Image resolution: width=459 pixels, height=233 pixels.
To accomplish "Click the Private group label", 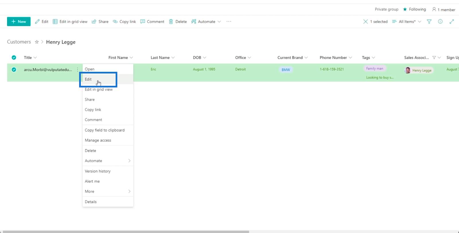I will [386, 9].
